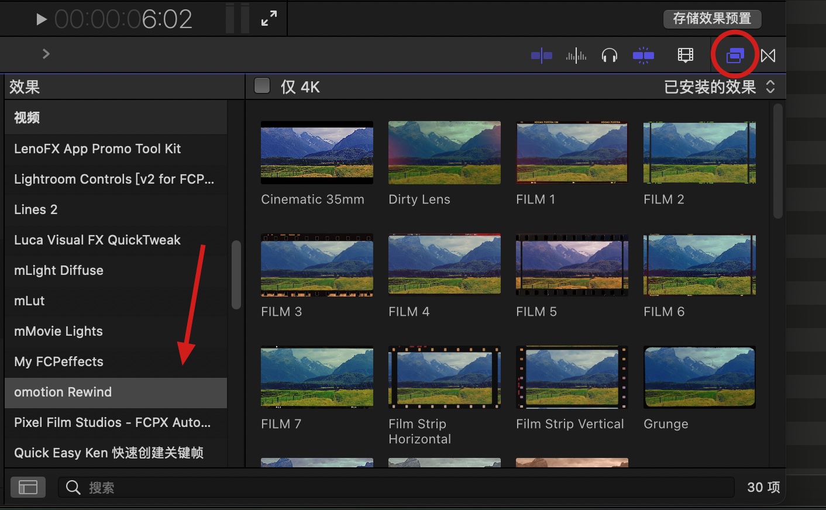The image size is (826, 510).
Task: Click the headphones audio monitoring icon
Action: [610, 54]
